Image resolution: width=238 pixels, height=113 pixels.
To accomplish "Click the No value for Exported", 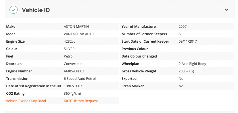I will (x=181, y=79).
